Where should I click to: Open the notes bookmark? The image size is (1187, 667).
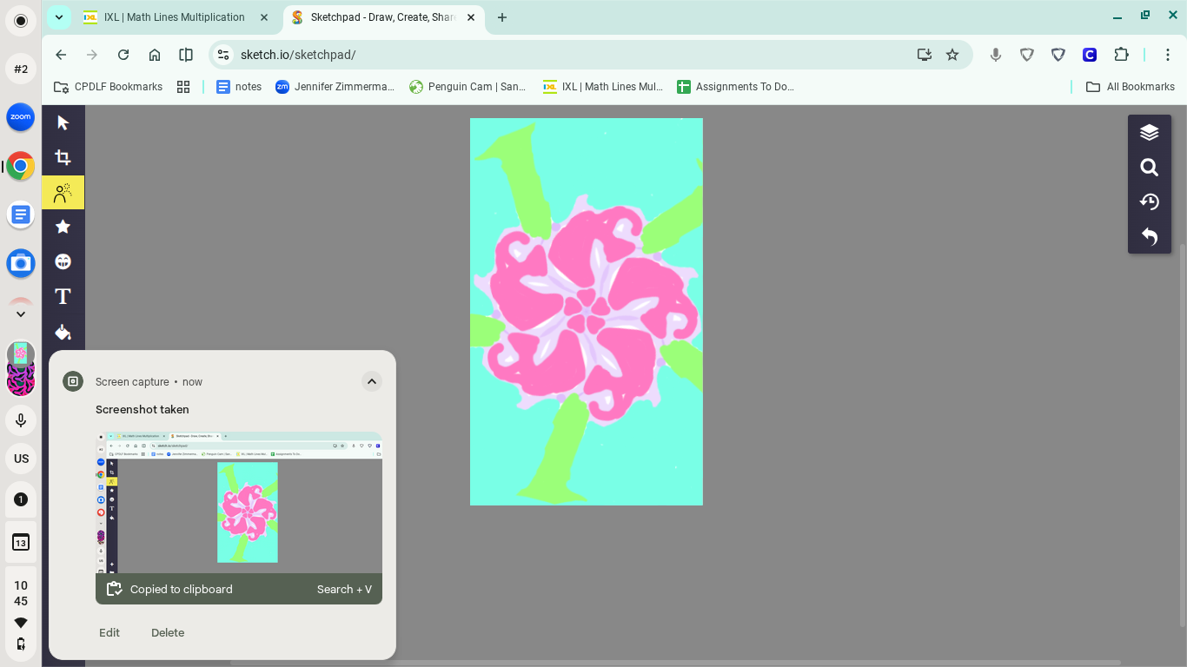pos(239,87)
